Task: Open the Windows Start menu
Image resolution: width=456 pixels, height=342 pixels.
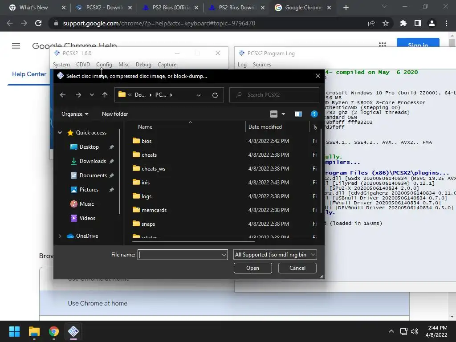Action: (x=14, y=331)
